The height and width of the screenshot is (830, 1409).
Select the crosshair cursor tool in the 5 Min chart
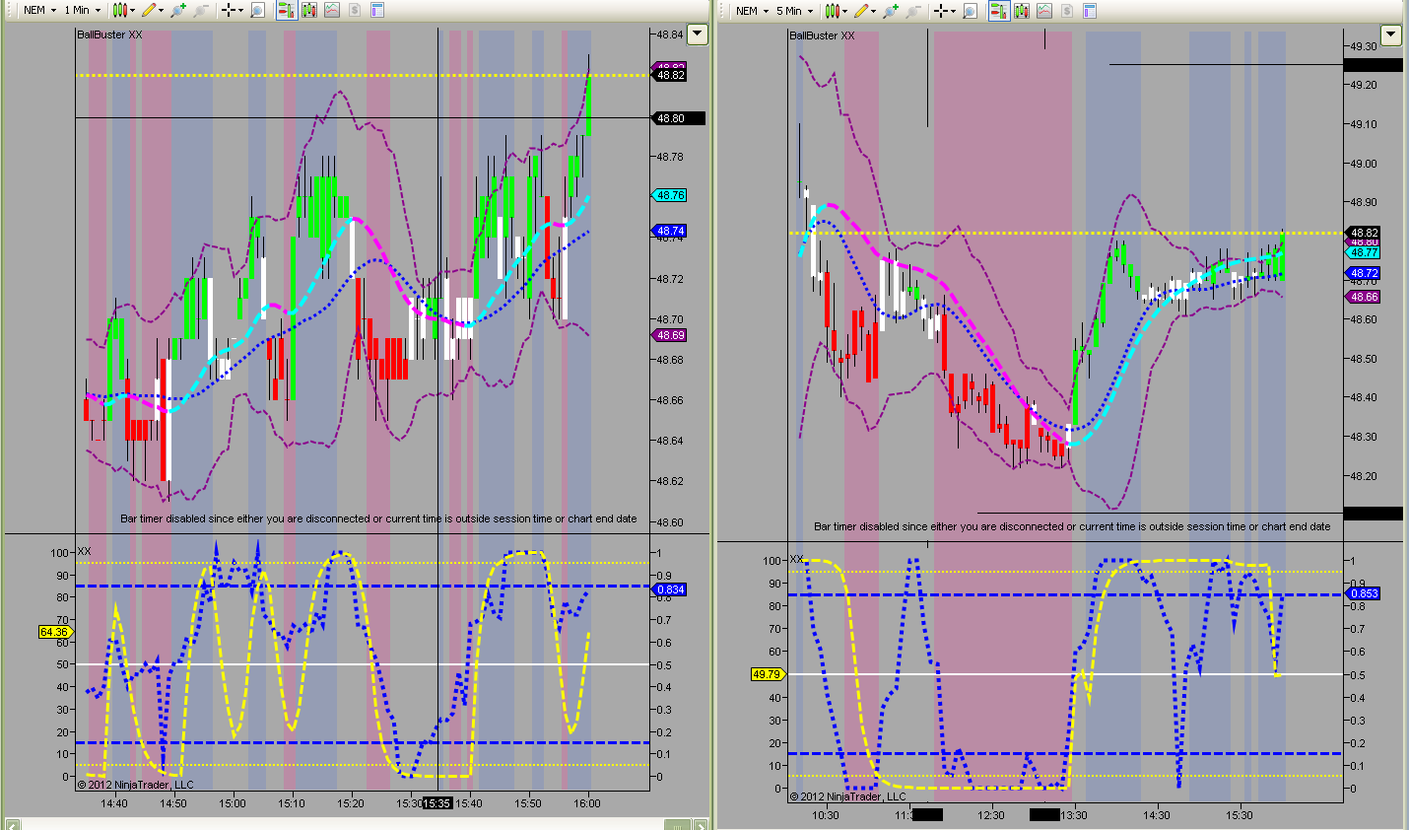(x=941, y=10)
